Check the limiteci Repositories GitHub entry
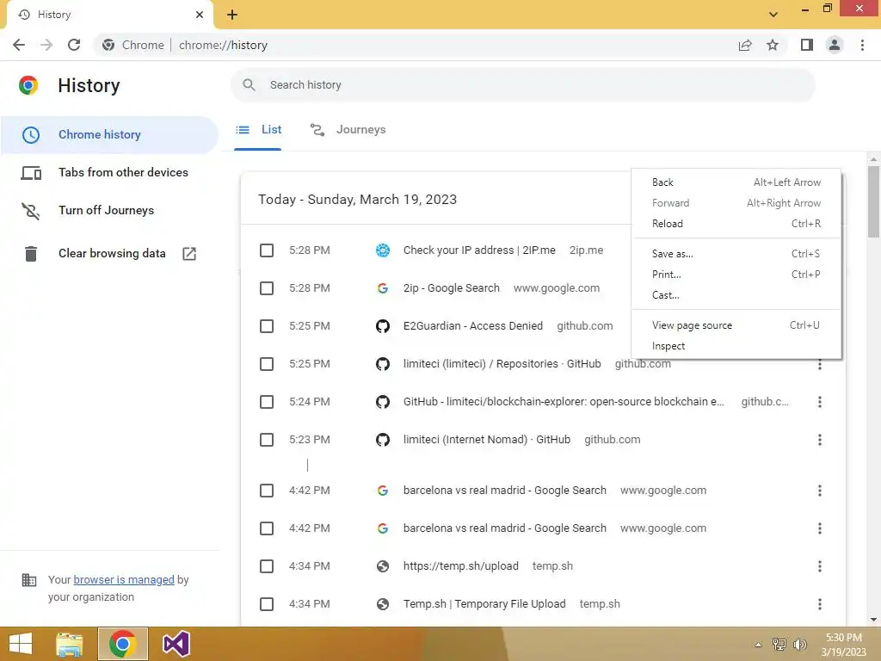Screen dimensions: 881x661 [267, 364]
